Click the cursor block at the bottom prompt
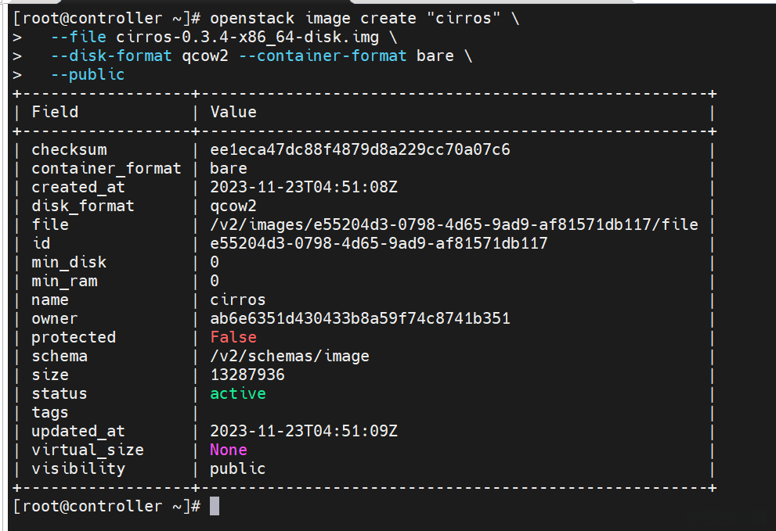The width and height of the screenshot is (776, 531). click(x=215, y=507)
